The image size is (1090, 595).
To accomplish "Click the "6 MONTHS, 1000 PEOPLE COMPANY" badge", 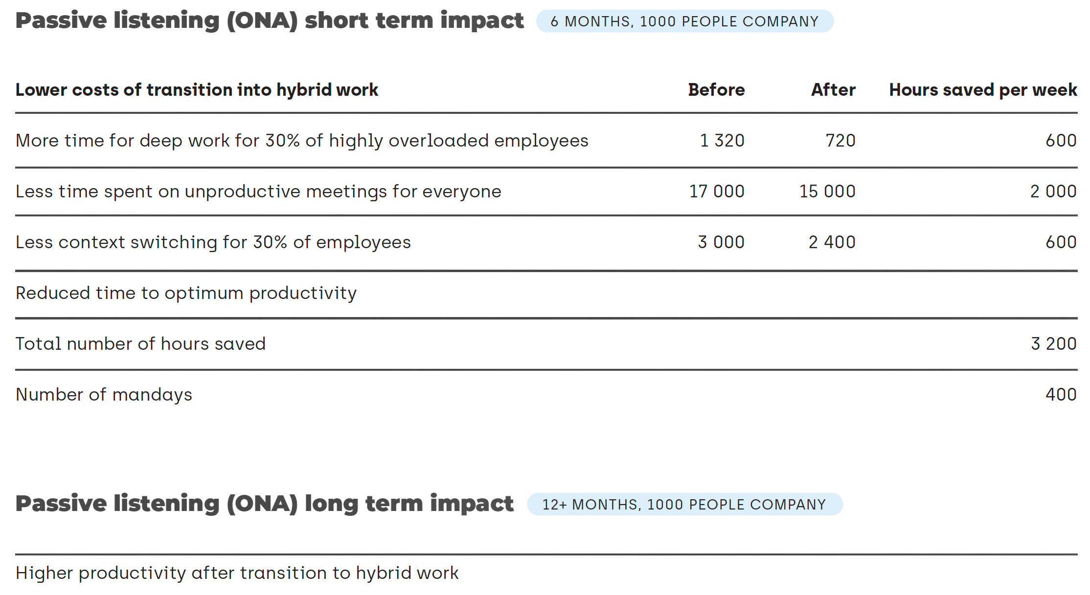I will pyautogui.click(x=684, y=21).
